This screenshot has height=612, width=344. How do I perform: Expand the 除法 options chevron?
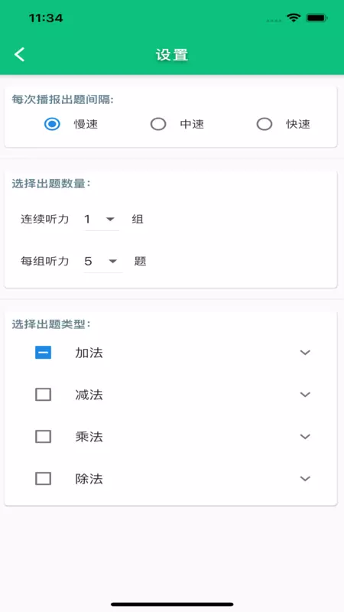pos(305,479)
